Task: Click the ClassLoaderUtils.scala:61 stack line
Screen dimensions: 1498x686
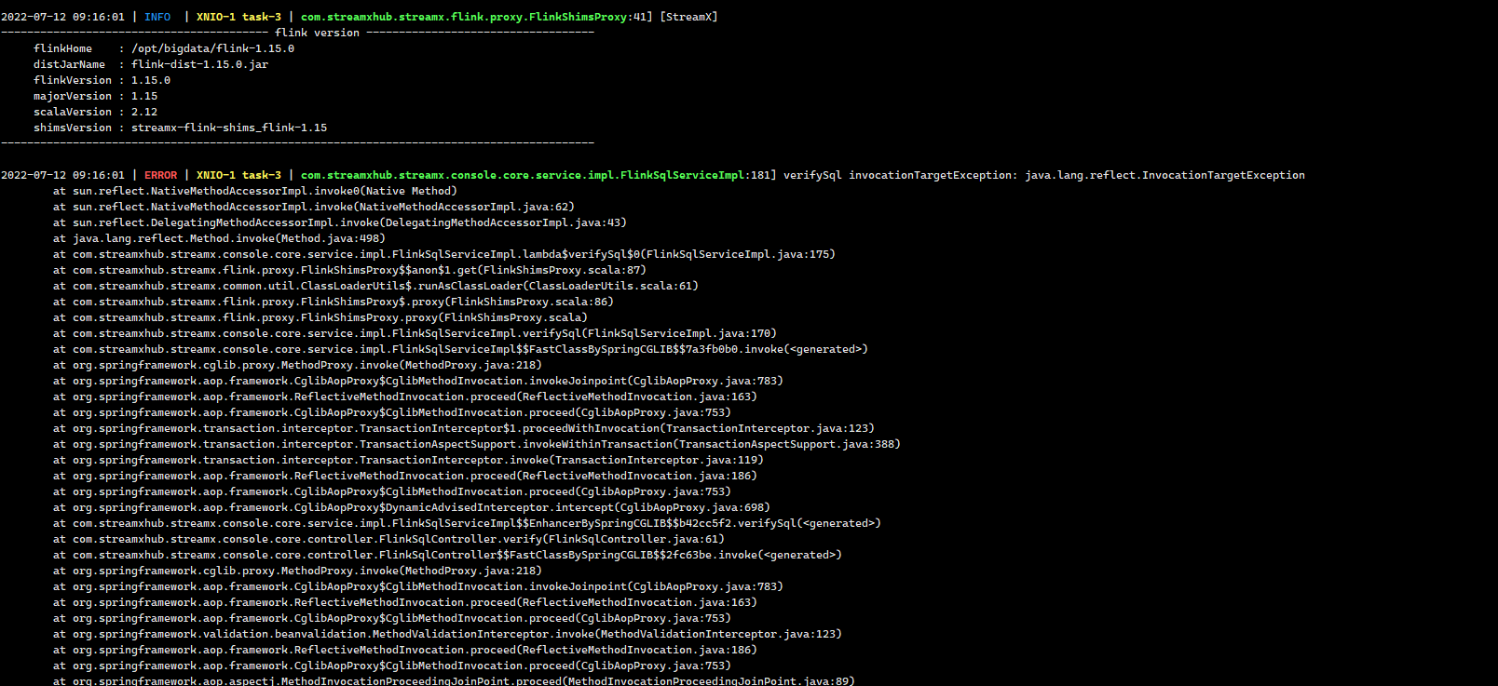Action: [375, 286]
